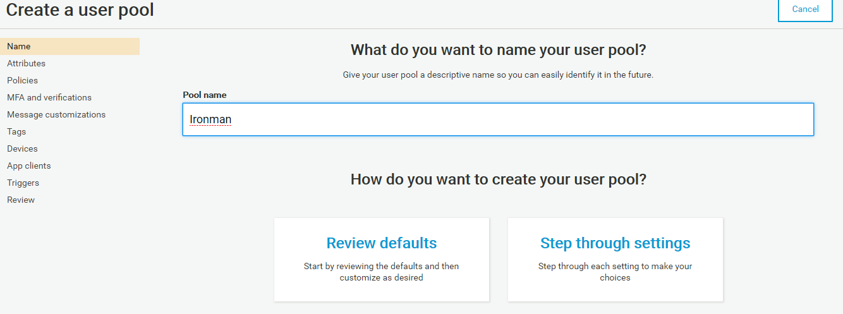The image size is (843, 314).
Task: Select the Name step in sidebar
Action: 19,47
